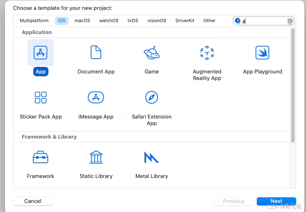Click the Previous button
Screen dimensions: 306x212
233,201
